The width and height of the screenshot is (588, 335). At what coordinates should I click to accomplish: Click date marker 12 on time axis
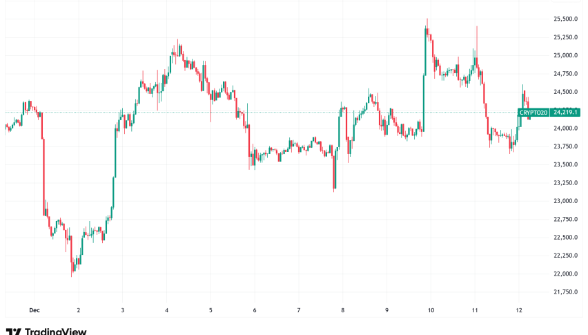point(519,311)
